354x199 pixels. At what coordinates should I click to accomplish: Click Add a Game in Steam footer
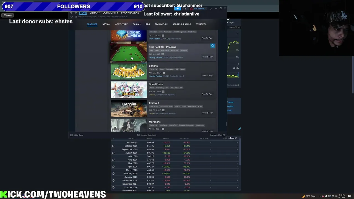coord(77,135)
